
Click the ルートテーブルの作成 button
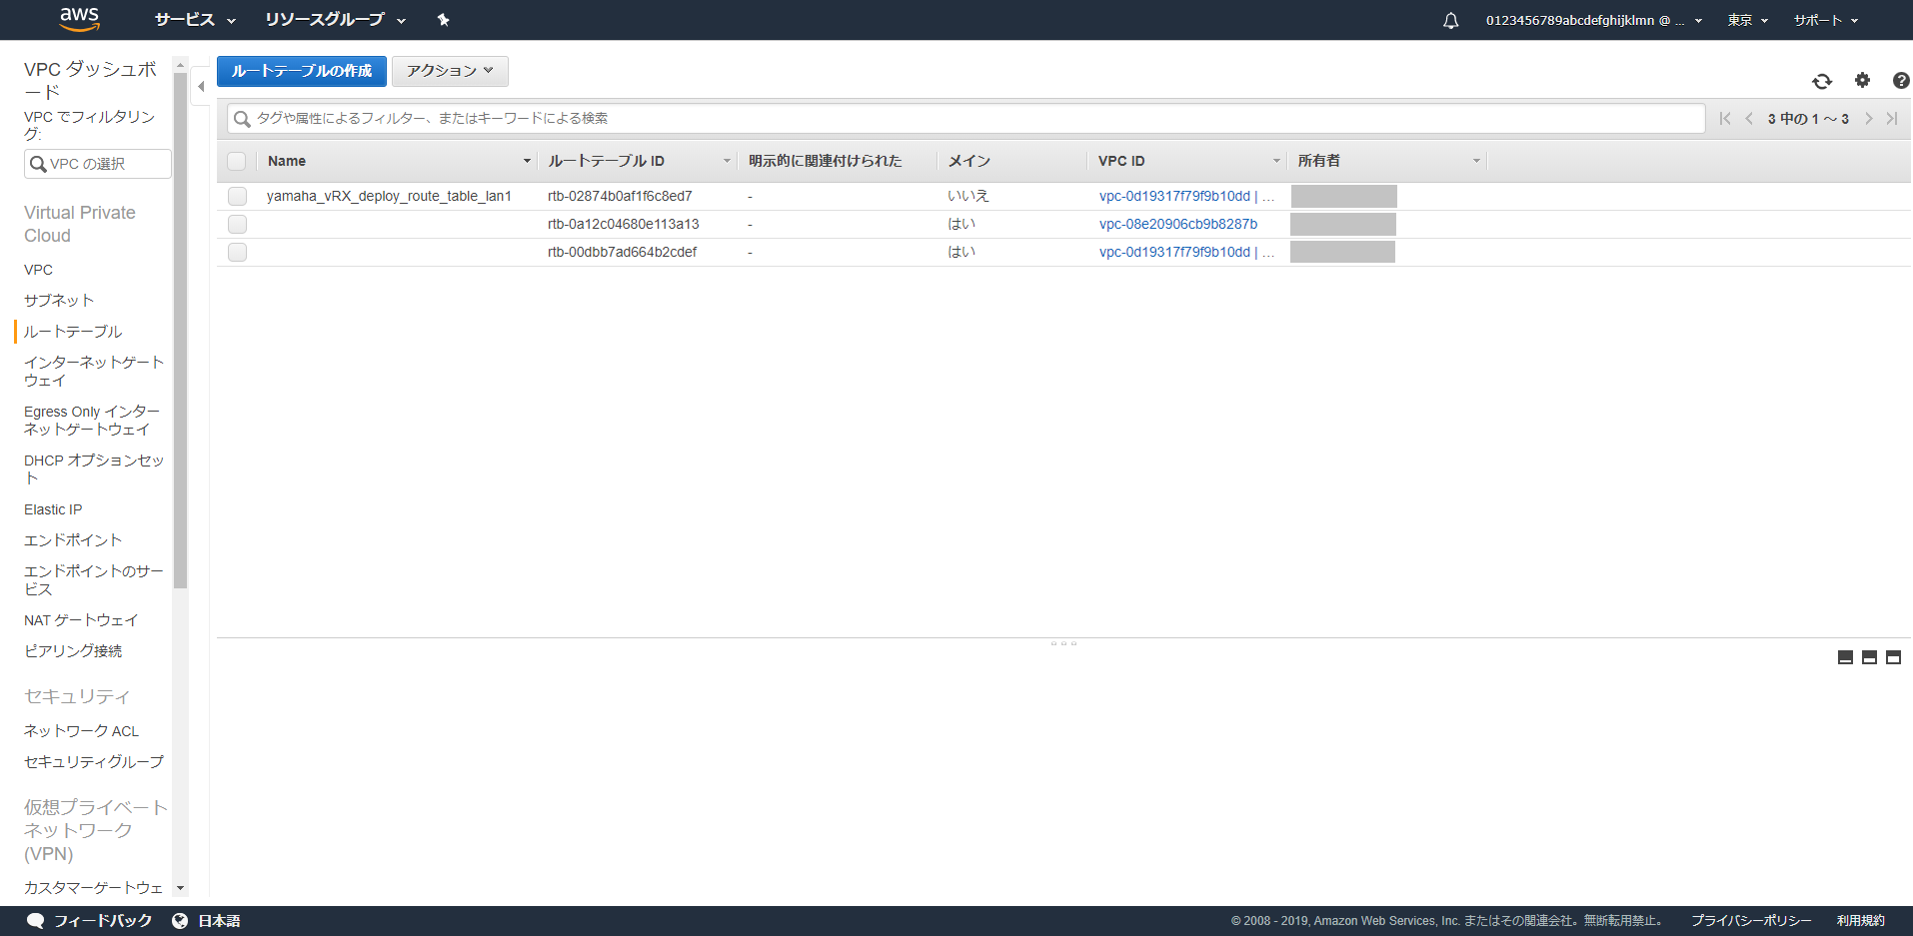[302, 71]
